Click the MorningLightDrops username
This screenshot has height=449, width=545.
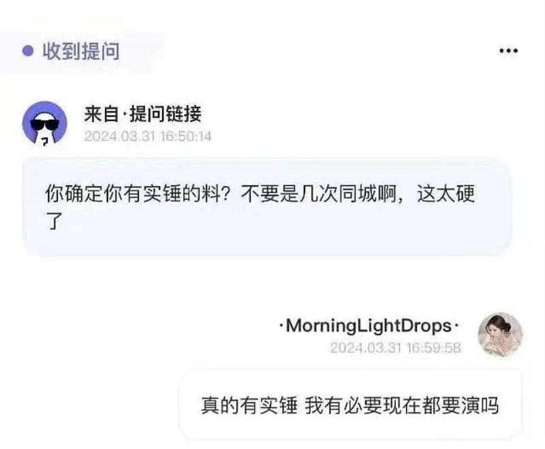click(369, 326)
